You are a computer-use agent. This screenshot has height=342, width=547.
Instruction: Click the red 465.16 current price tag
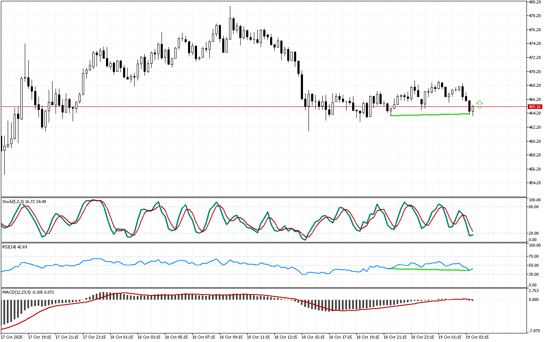click(535, 106)
